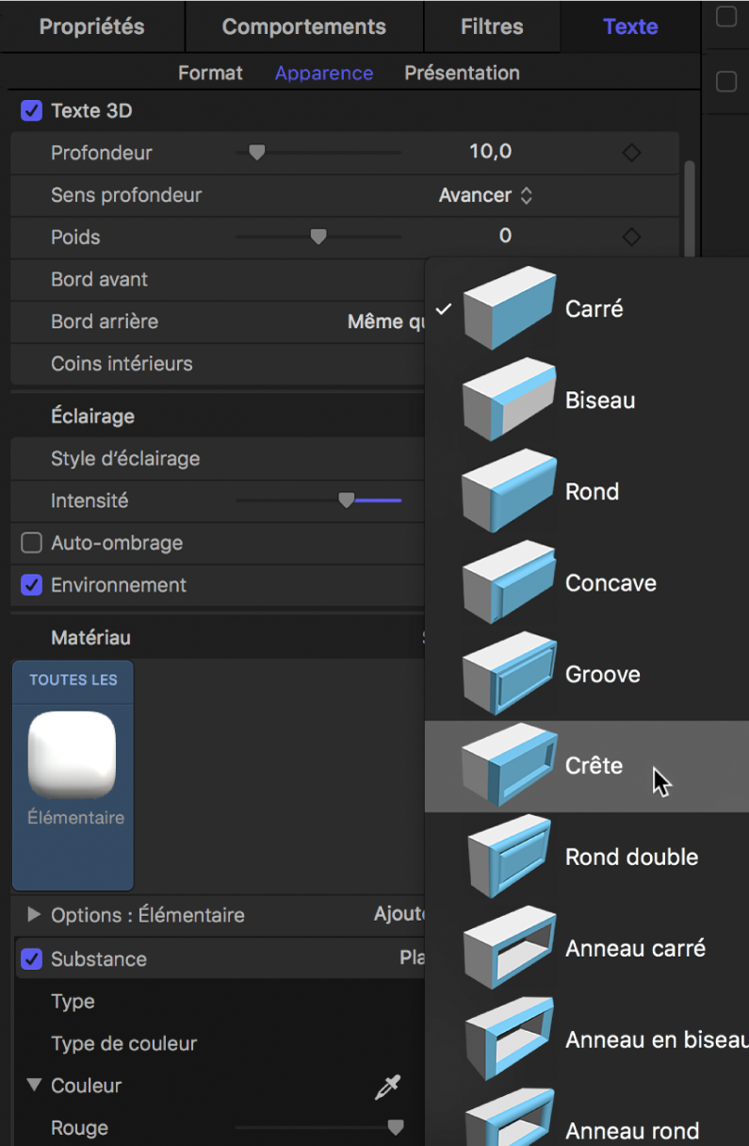Open the Comportements panel

coord(303,25)
